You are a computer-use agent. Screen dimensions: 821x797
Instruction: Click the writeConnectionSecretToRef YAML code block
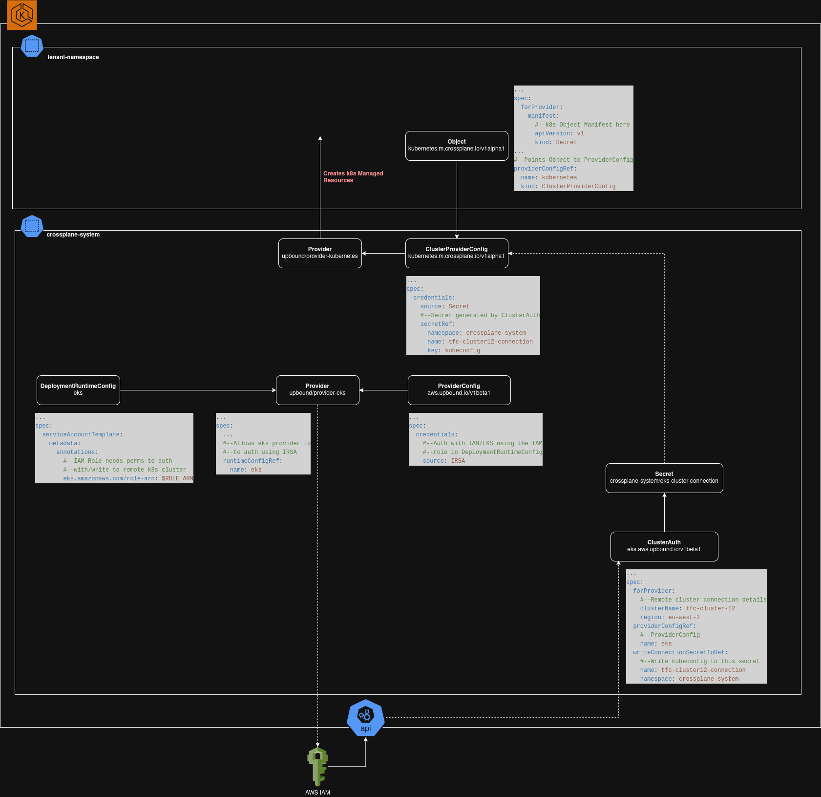[696, 626]
